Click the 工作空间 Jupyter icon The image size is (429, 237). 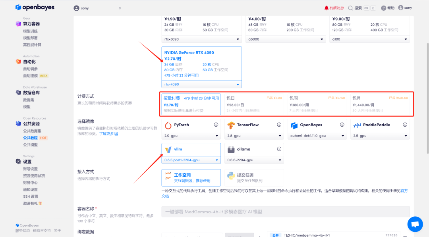(x=168, y=176)
